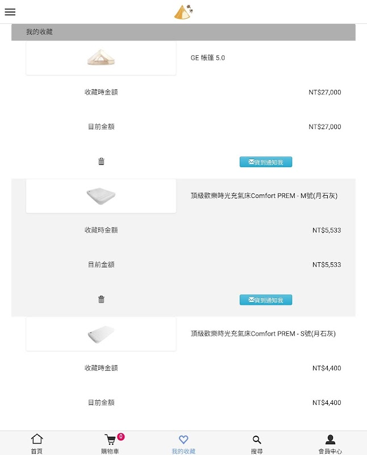Go to 首頁 home tab

point(37,444)
